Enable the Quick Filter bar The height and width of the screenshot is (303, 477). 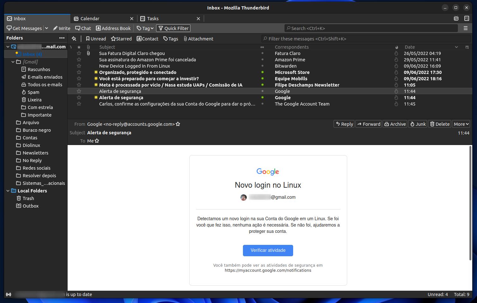pyautogui.click(x=173, y=28)
